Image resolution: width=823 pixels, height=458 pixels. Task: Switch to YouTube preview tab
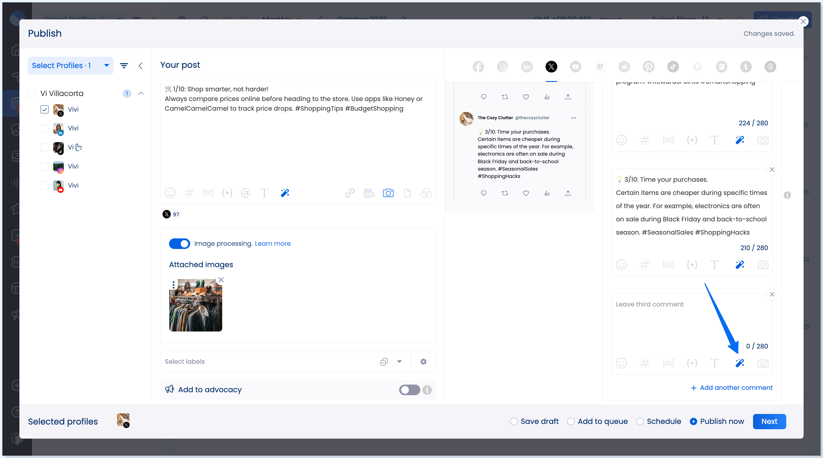[576, 66]
